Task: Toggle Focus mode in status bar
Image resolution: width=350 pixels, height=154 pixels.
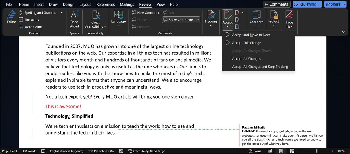Action: pos(255,151)
